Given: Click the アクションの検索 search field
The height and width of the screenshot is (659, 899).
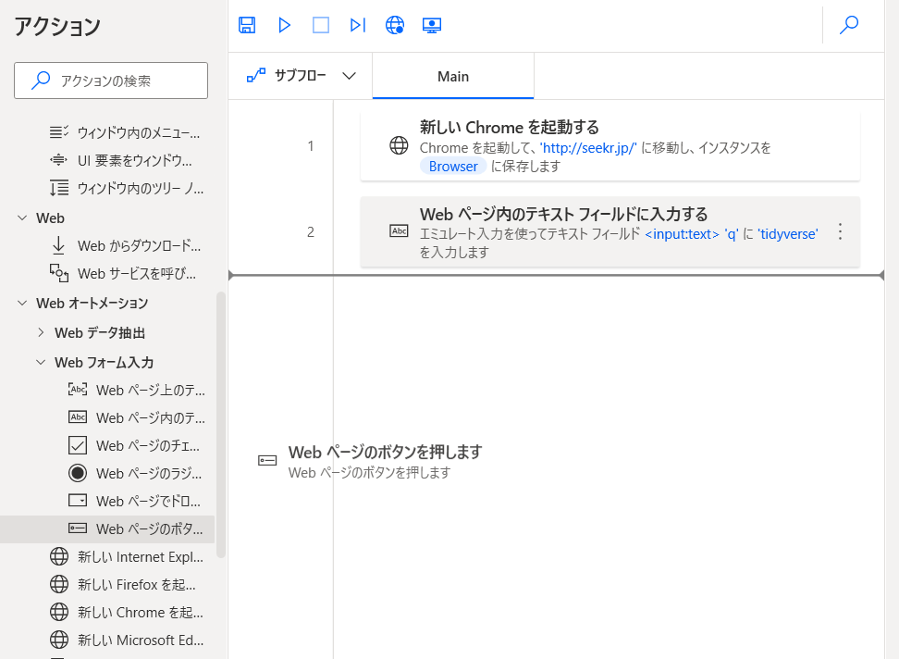Looking at the screenshot, I should click(111, 81).
